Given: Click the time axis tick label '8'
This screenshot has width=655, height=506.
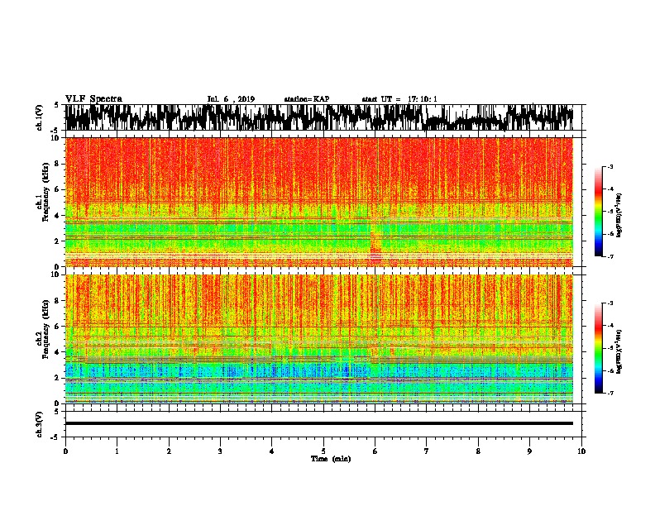Looking at the screenshot, I should [478, 451].
